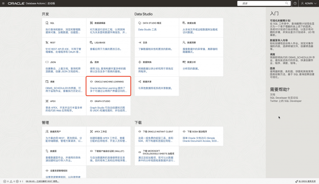Click the 开发 section heading
Viewport: 319px width, 184px height.
coord(45,14)
